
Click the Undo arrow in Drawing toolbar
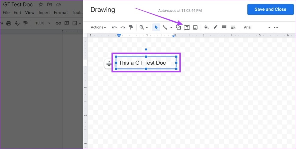[x=114, y=27]
